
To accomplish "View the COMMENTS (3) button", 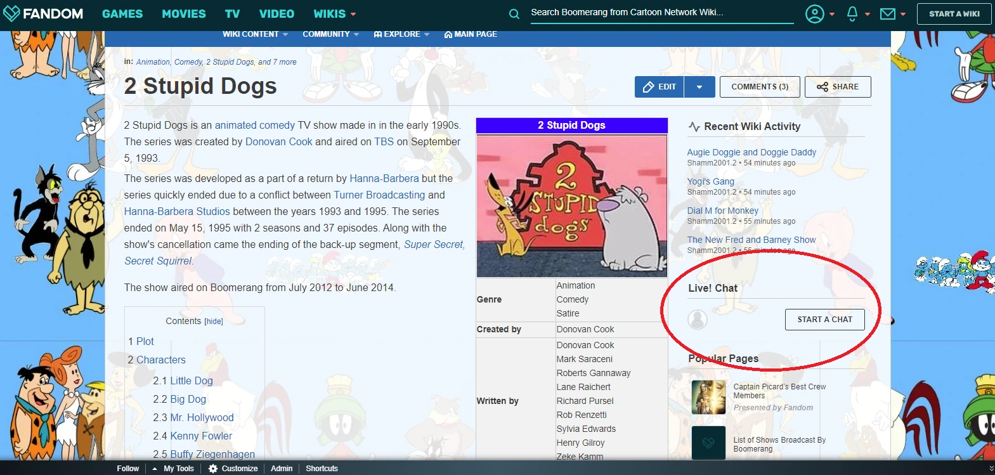I will pos(760,87).
